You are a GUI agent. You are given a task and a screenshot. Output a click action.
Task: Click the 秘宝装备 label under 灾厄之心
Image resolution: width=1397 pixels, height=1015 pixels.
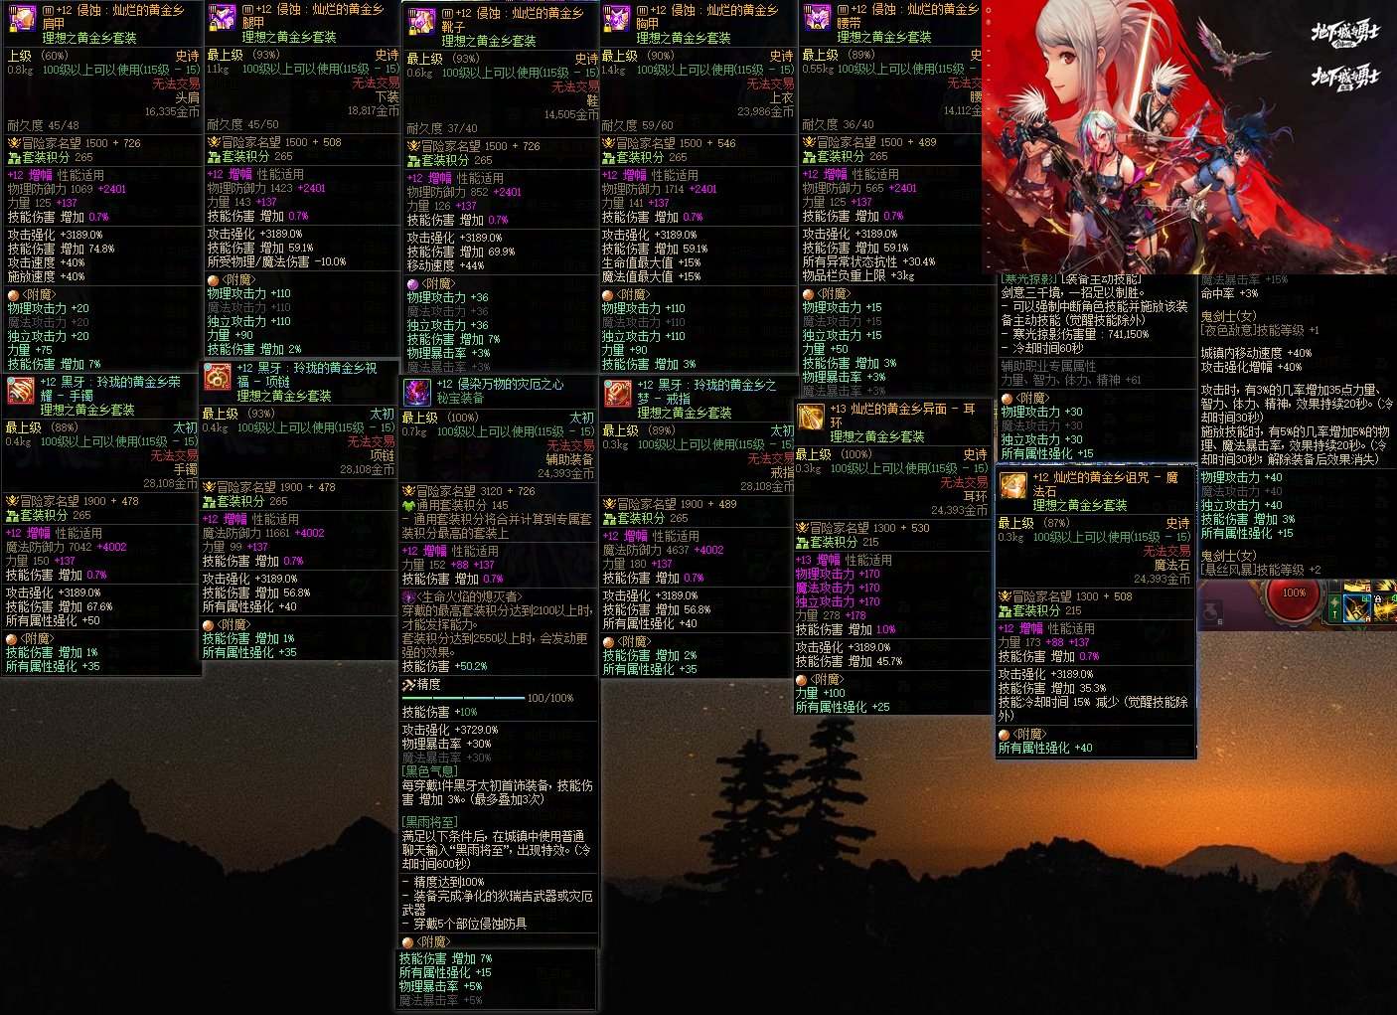point(460,398)
